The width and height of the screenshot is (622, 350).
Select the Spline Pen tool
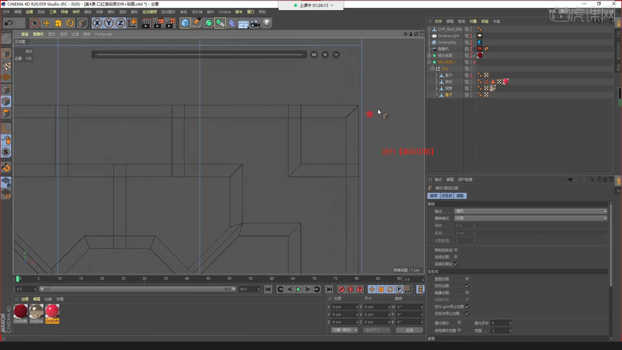tap(197, 23)
